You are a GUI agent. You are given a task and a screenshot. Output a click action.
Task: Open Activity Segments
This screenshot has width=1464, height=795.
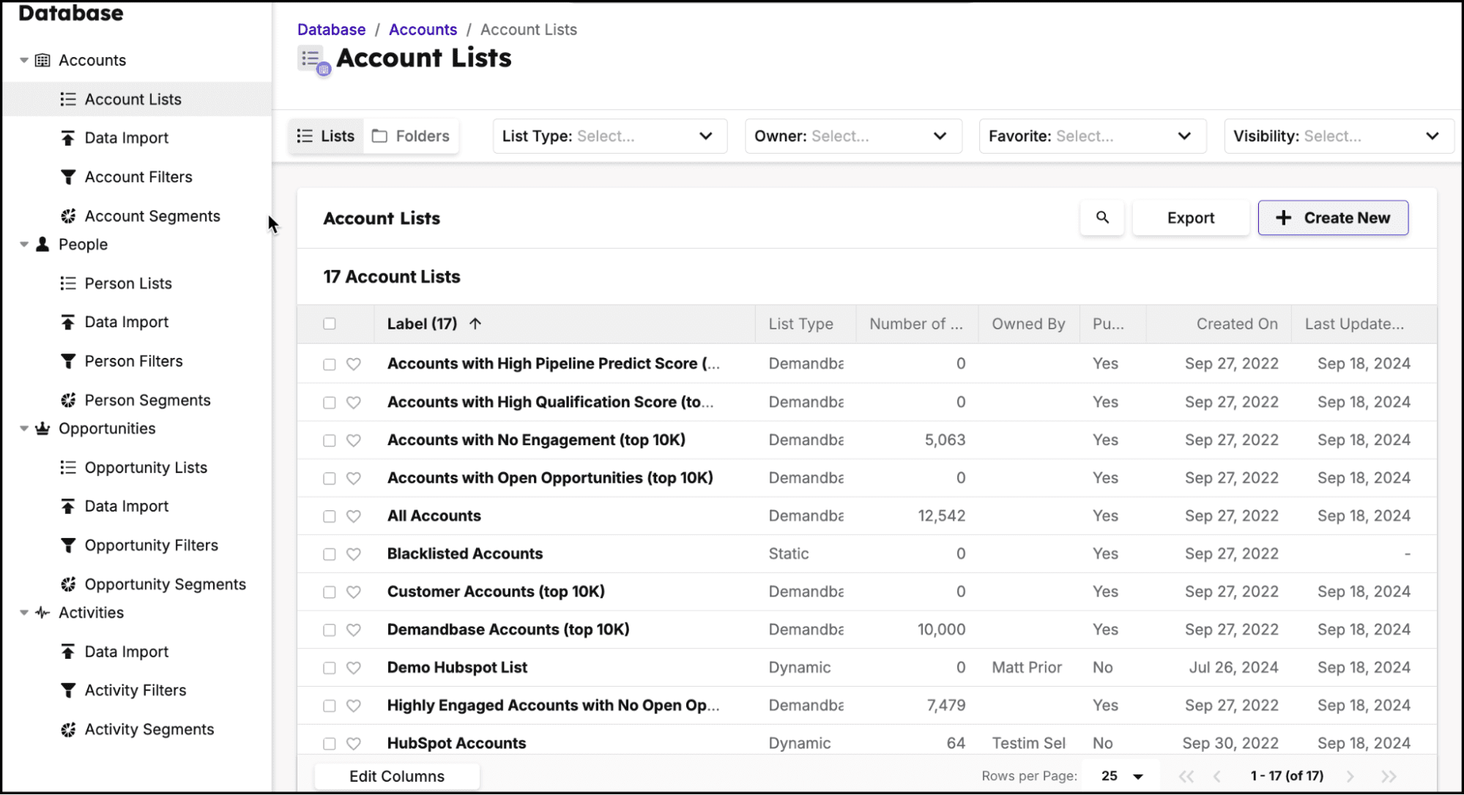pos(149,729)
